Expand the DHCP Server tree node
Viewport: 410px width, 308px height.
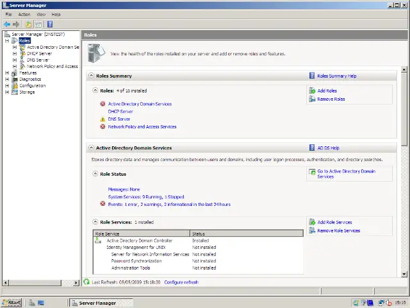[15, 53]
